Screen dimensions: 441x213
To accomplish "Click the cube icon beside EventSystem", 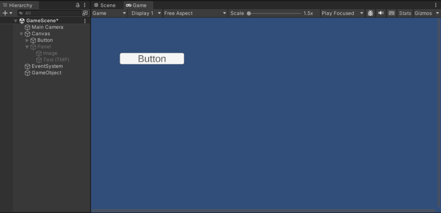I will tap(27, 66).
